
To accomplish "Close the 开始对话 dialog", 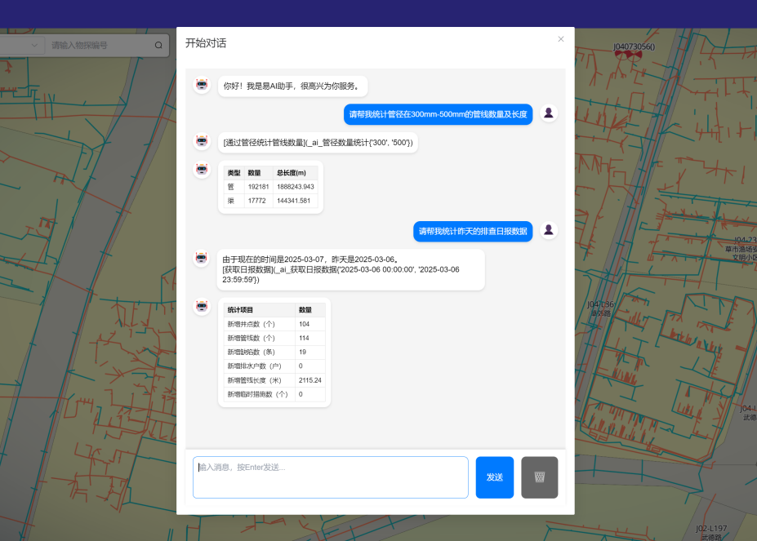I will 561,39.
